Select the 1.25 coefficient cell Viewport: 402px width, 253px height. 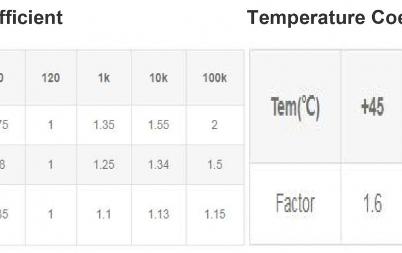click(x=104, y=165)
